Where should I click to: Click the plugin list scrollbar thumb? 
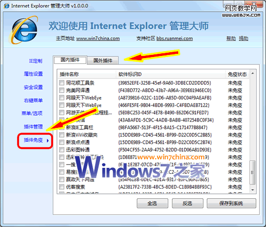[x=253, y=173]
